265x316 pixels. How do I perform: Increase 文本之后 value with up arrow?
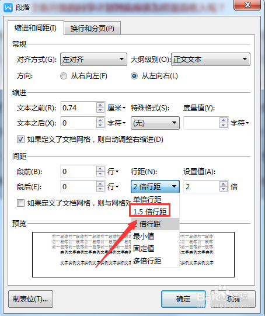(x=100, y=120)
